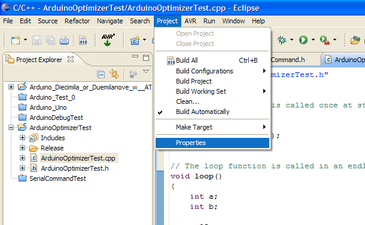Click the Collapse All icon in Project Explorer
365x225 pixels.
tap(101, 74)
